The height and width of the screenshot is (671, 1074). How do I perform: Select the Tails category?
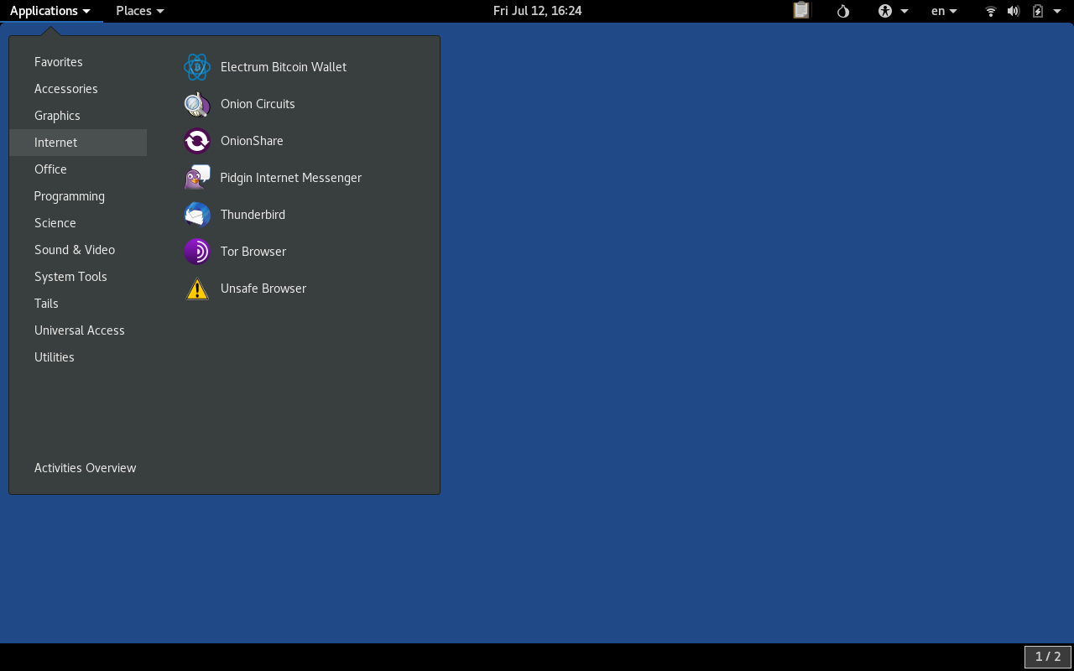78,304
